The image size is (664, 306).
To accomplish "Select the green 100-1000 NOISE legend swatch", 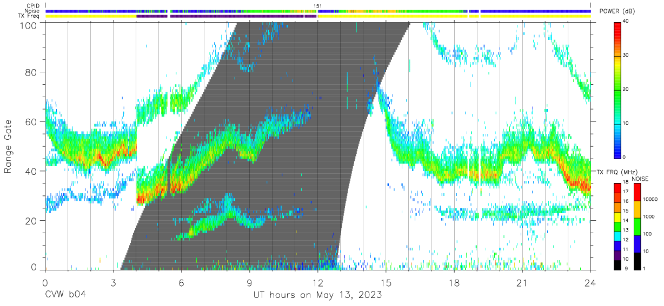I will click(637, 226).
